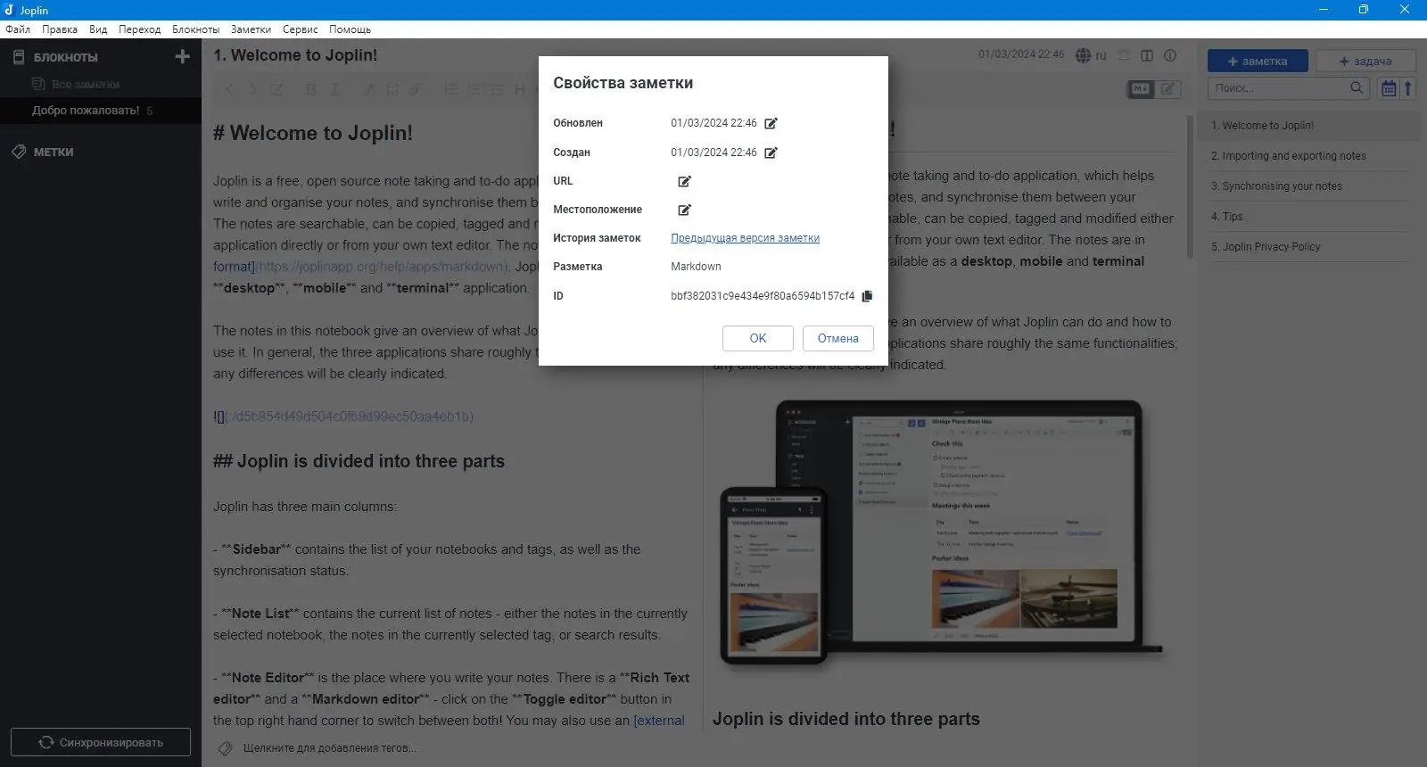
Task: Toggle the editor layout split view
Action: pyautogui.click(x=1147, y=55)
